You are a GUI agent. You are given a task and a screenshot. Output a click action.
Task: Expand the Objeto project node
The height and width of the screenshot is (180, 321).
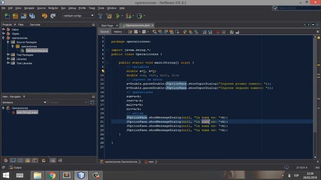pyautogui.click(x=4, y=33)
